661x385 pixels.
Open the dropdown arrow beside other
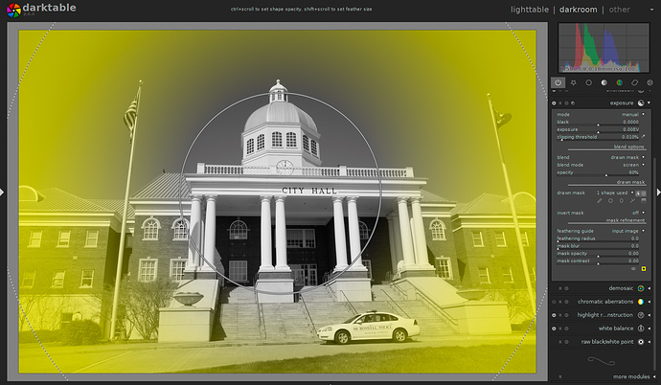click(x=651, y=10)
